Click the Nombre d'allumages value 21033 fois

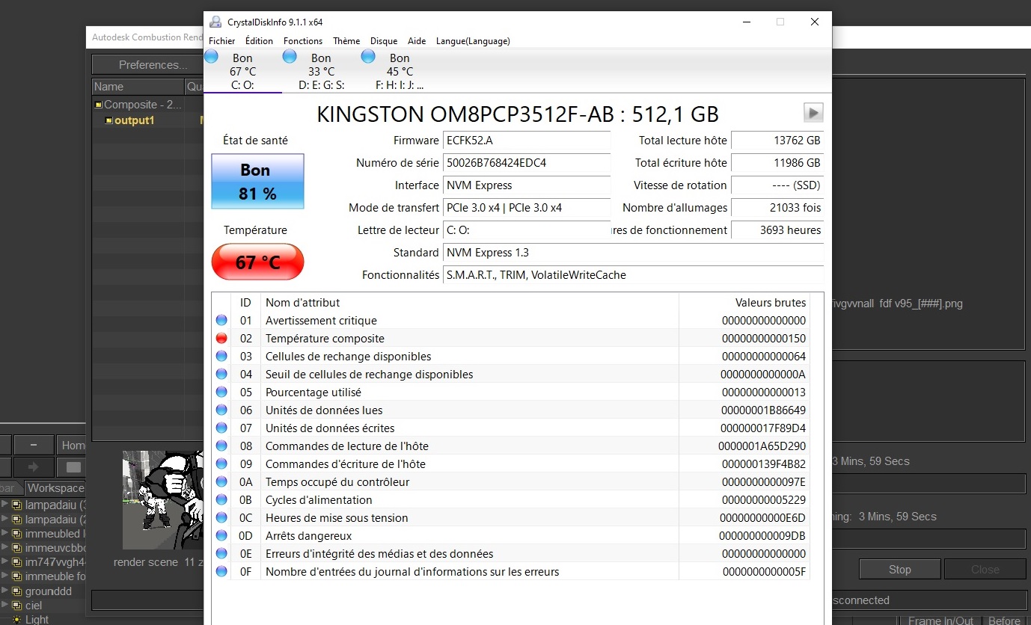[777, 208]
